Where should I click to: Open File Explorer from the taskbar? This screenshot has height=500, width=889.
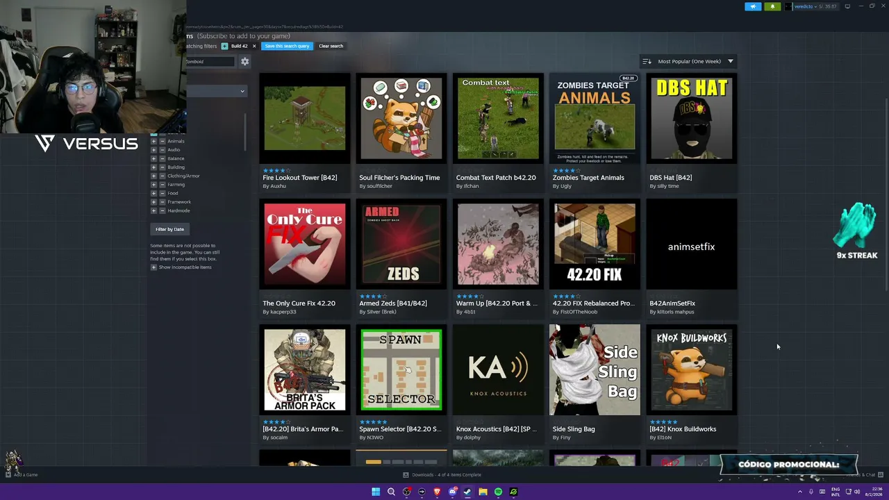click(483, 492)
